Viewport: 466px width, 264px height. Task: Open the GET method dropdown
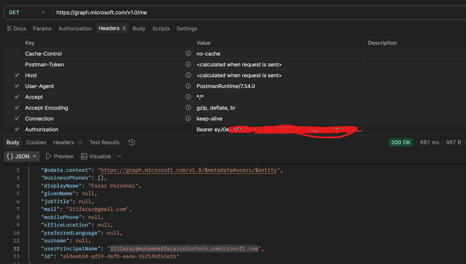(x=27, y=13)
